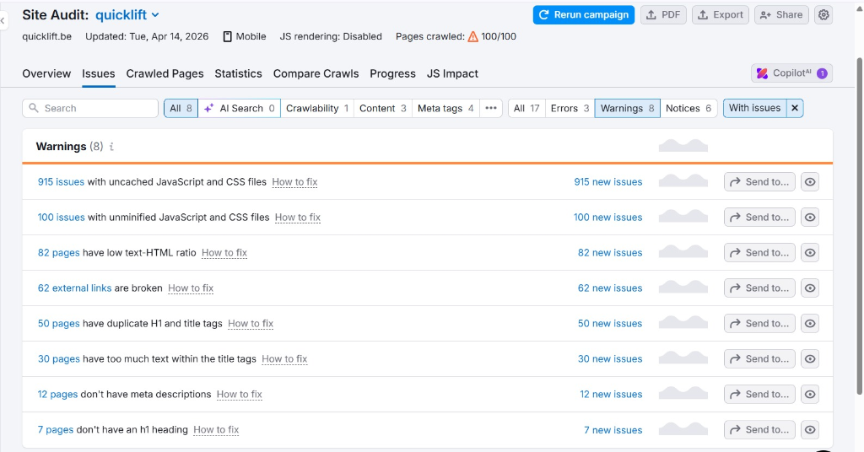Click the issues Search input field

click(x=90, y=108)
